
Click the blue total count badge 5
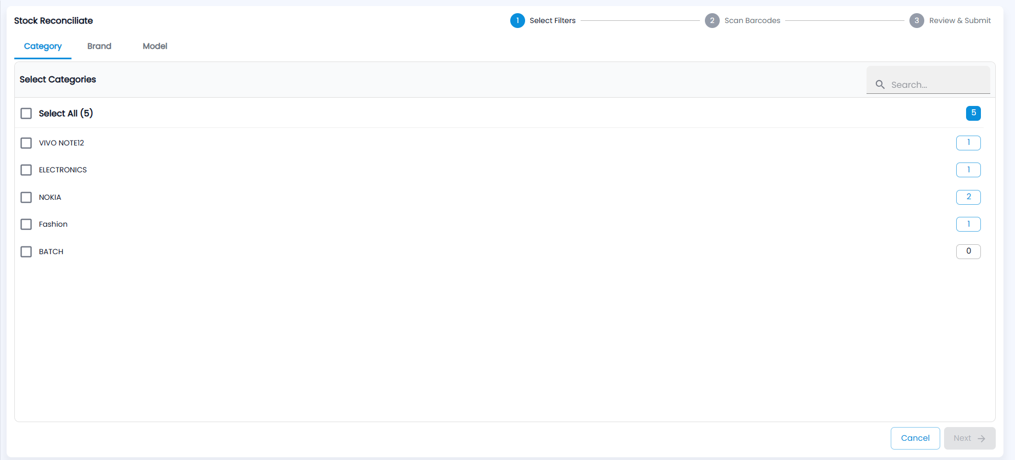pyautogui.click(x=973, y=113)
